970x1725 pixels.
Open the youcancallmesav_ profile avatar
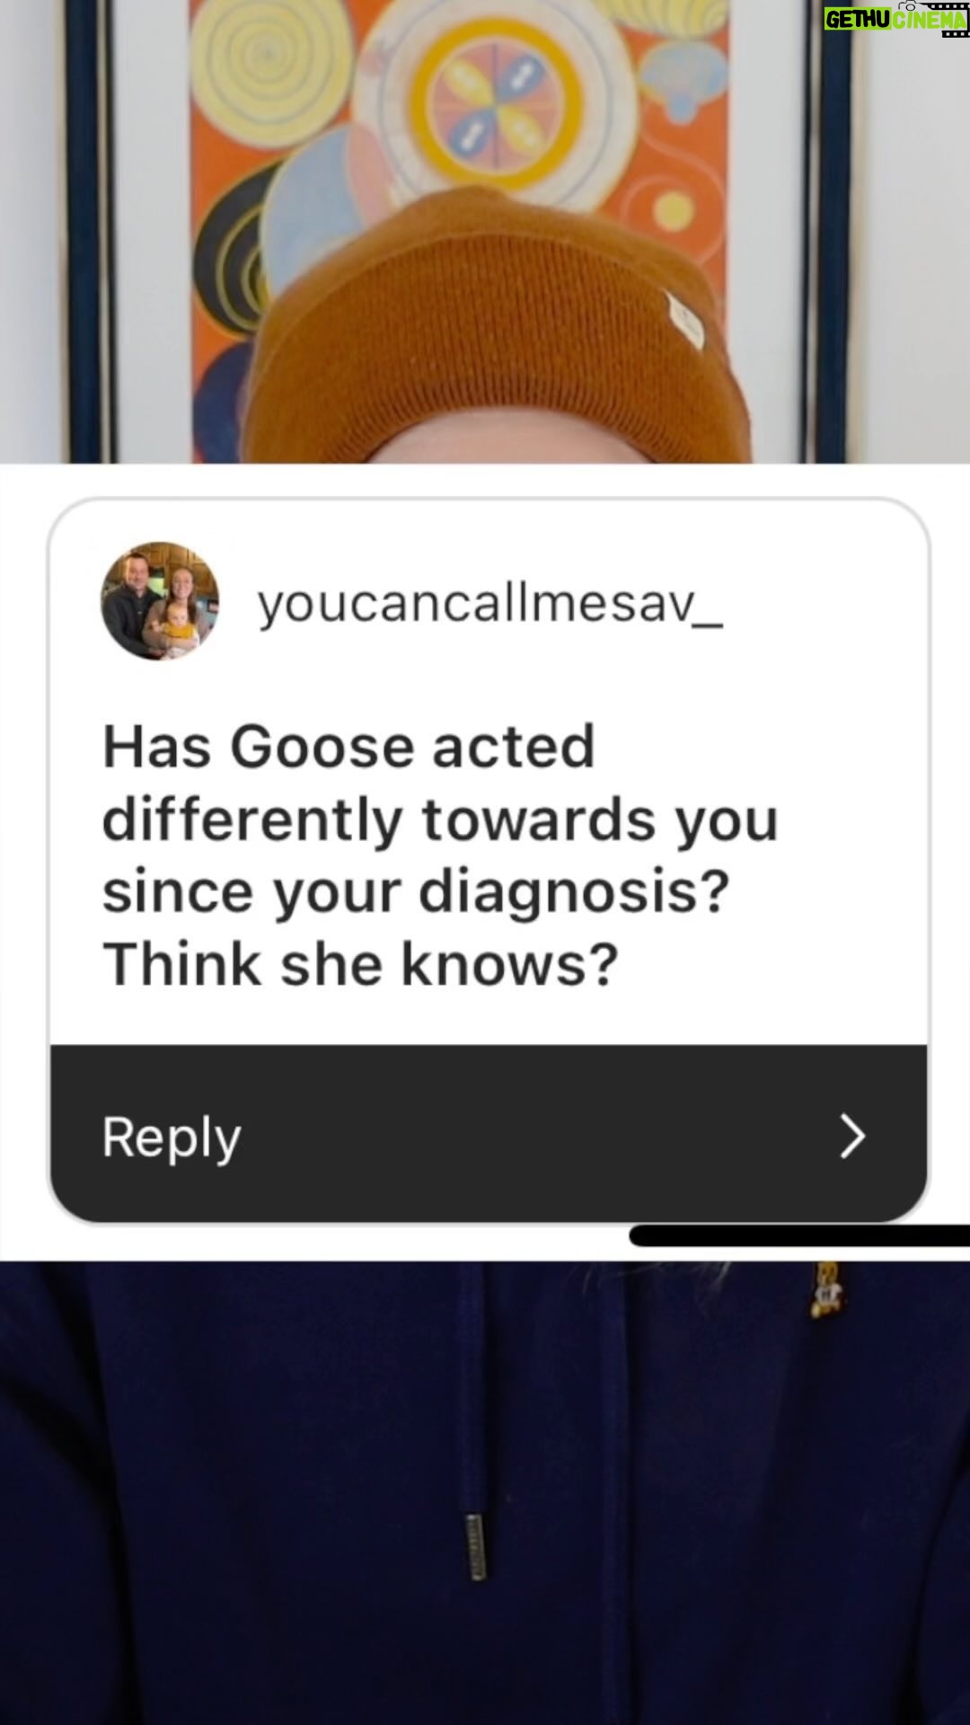click(x=160, y=601)
